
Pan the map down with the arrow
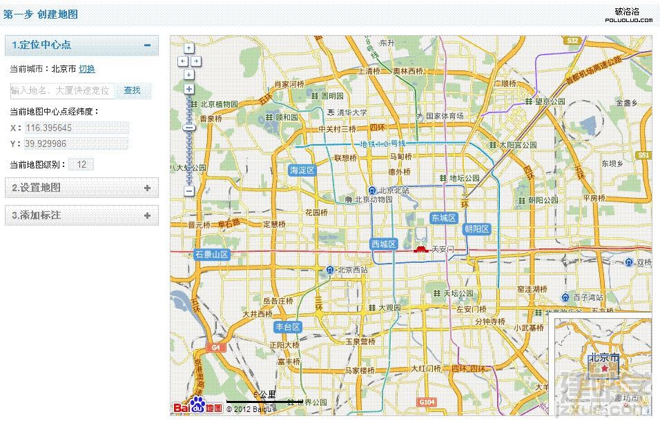point(189,73)
